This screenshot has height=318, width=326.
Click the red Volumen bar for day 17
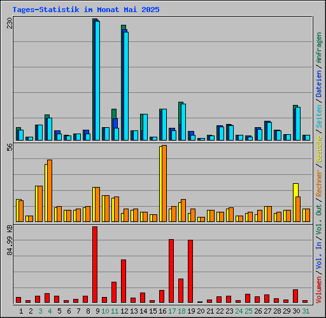(x=171, y=271)
